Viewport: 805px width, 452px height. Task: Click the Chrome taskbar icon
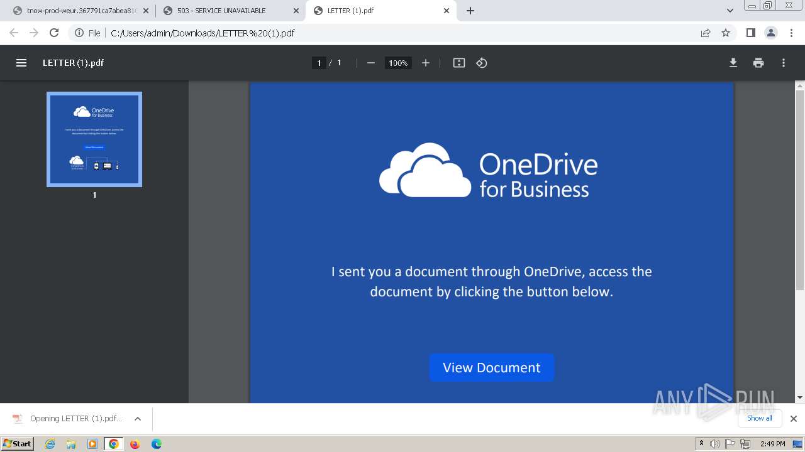point(114,444)
